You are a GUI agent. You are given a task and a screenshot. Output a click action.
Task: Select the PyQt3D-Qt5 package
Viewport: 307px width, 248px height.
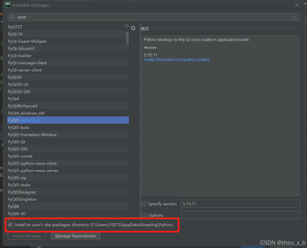68,92
